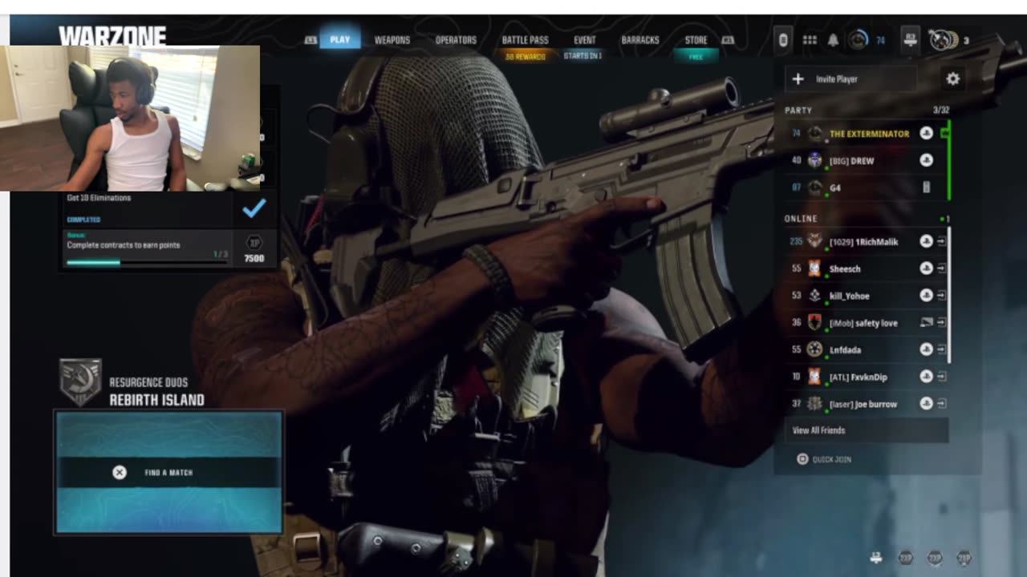Open player rank level 74 emblem
Image resolution: width=1027 pixels, height=577 pixels.
point(859,39)
